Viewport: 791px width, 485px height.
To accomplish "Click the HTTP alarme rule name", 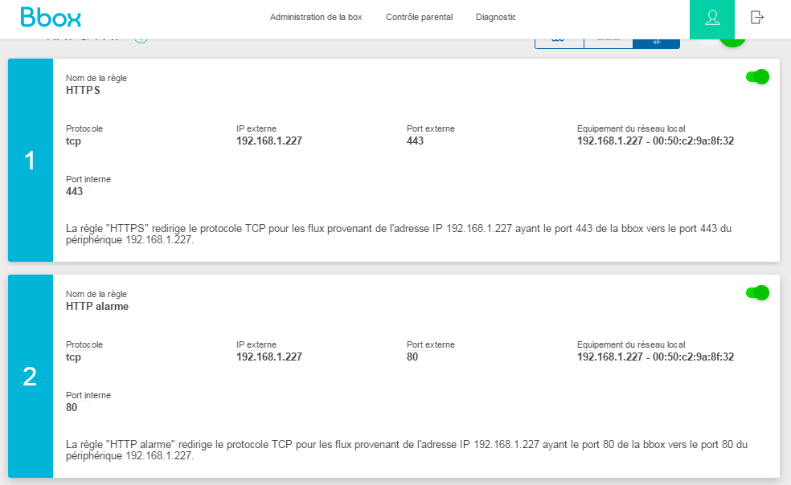I will 97,307.
